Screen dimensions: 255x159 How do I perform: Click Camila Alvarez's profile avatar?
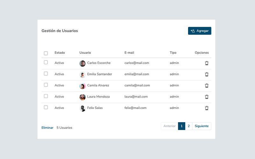click(83, 86)
